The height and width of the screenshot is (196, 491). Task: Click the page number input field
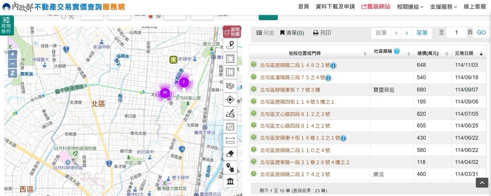coord(456,33)
